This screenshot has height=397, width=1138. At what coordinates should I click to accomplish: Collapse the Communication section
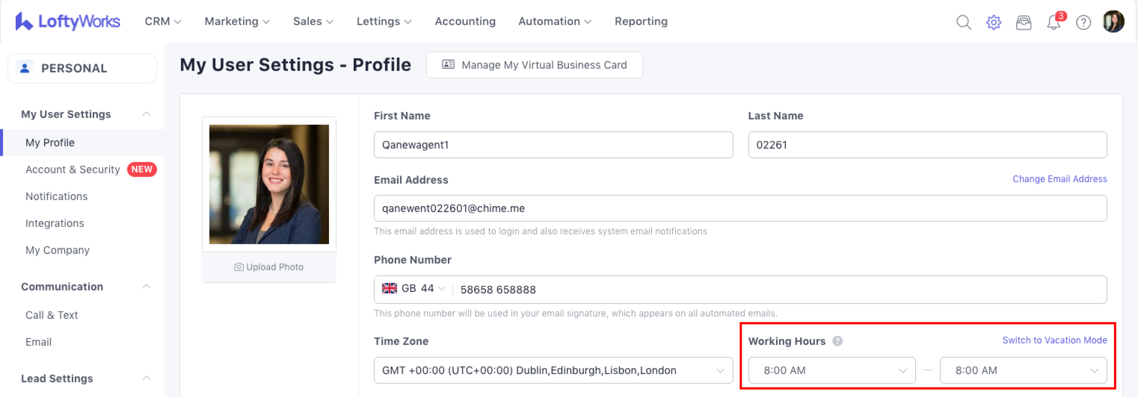(x=146, y=287)
